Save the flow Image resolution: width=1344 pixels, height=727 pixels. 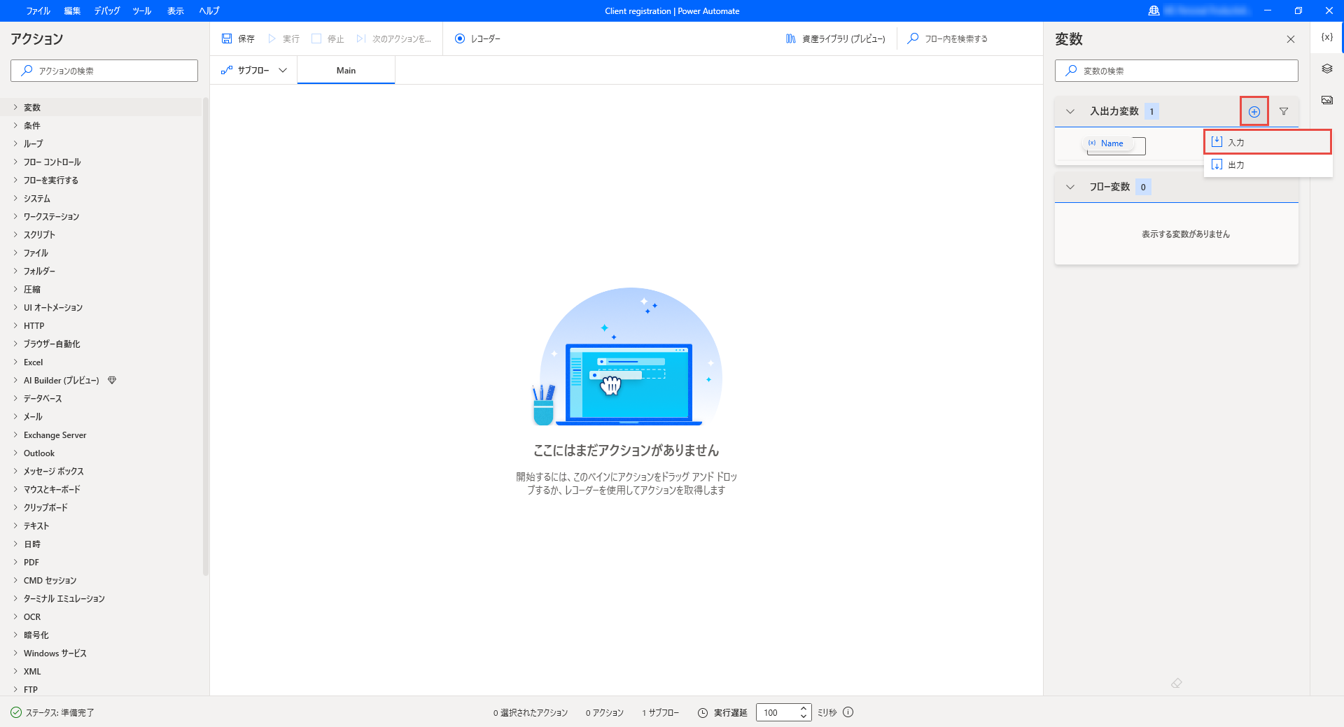coord(238,38)
